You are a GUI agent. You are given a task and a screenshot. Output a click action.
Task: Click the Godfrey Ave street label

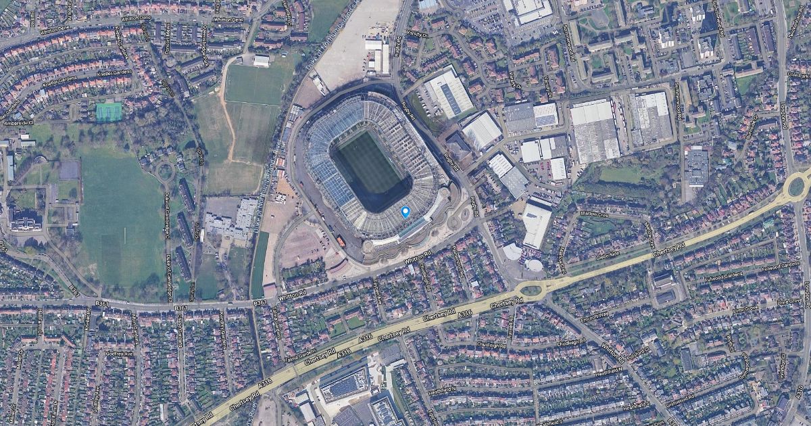click(120, 353)
